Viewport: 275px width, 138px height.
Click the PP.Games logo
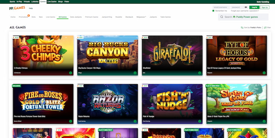[x=17, y=8]
